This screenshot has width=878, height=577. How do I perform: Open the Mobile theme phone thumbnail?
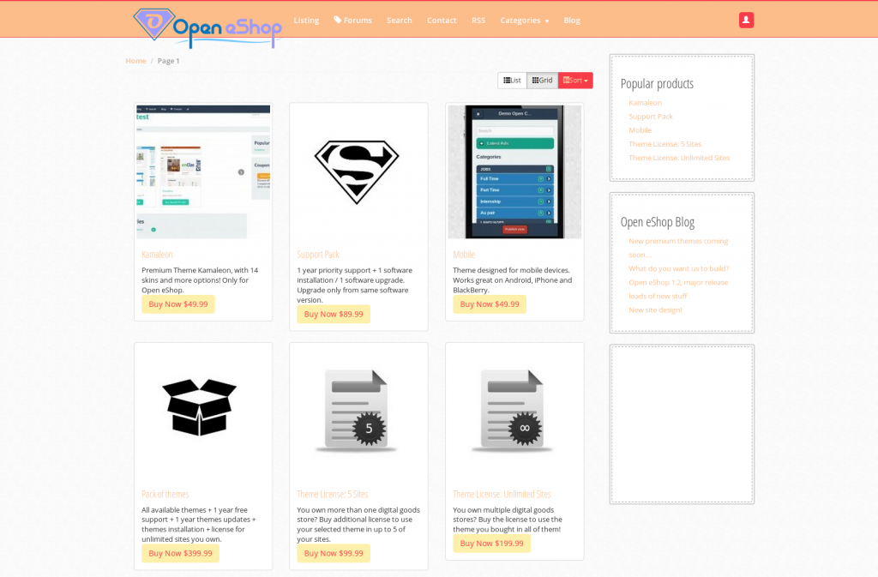coord(514,171)
